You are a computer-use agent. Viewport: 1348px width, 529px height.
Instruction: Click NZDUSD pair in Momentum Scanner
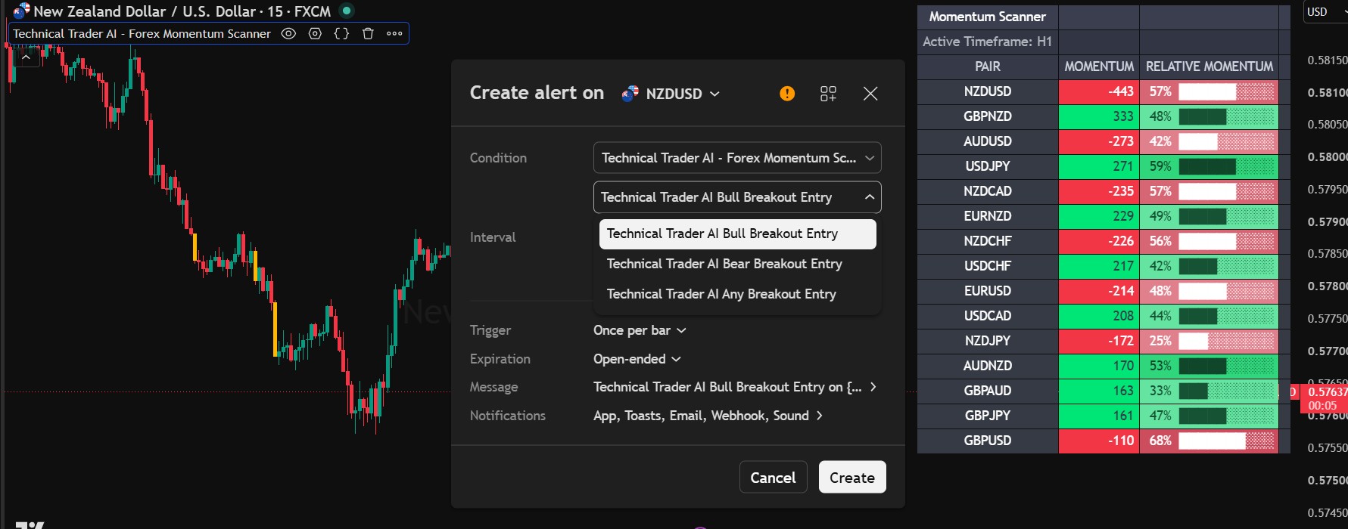pyautogui.click(x=987, y=91)
